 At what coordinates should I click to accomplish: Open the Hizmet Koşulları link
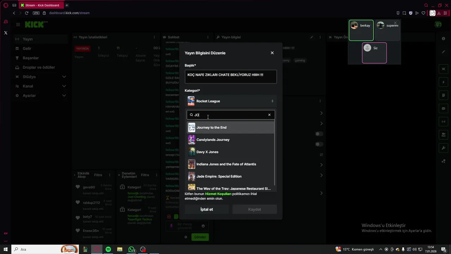pos(218,194)
